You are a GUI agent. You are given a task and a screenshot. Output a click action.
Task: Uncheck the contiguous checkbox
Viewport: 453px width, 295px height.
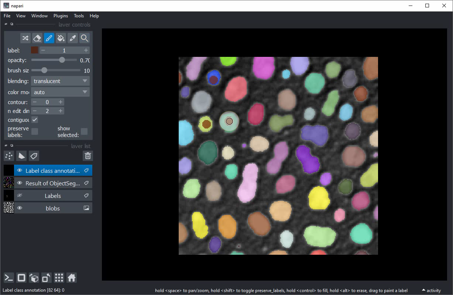point(35,120)
